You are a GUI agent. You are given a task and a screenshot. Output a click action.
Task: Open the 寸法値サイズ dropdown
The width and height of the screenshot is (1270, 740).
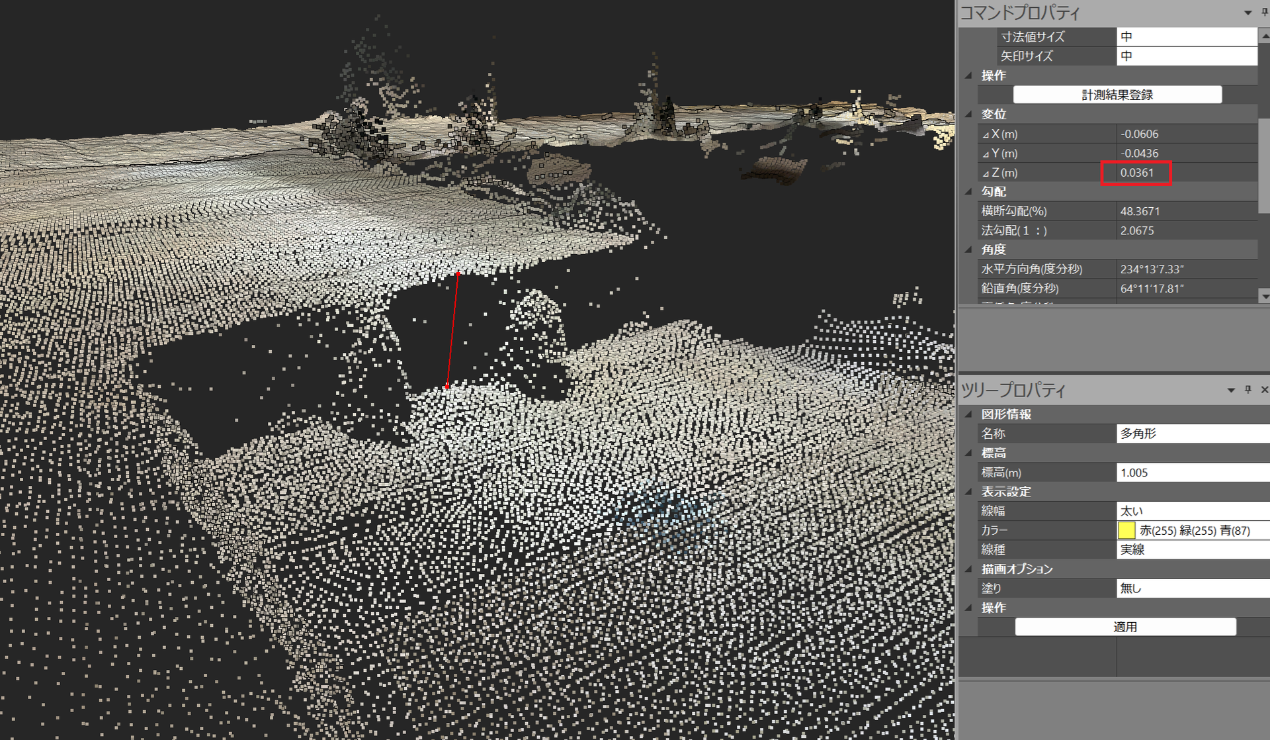pos(1187,37)
